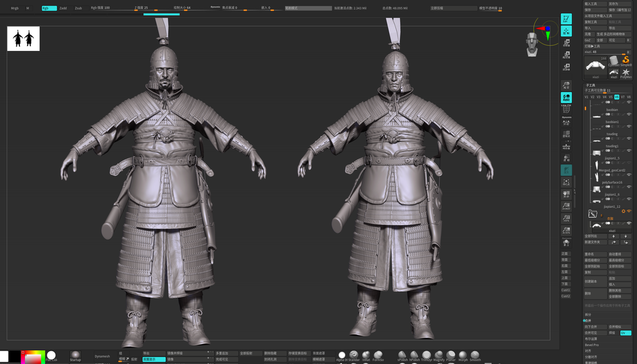Select the Smooth brush icon

pyautogui.click(x=475, y=356)
